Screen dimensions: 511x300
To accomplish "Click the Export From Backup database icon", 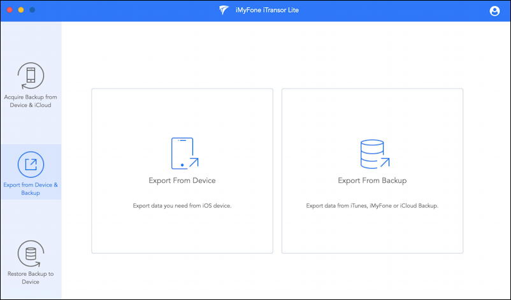I will click(375, 154).
